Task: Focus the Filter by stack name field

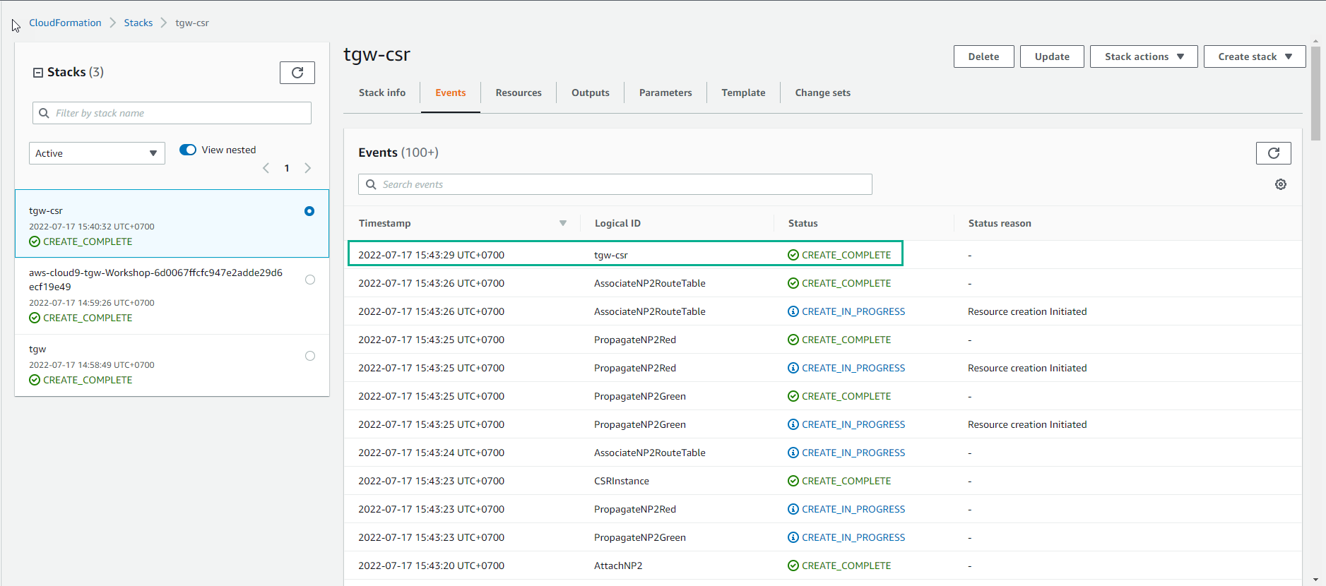Action: click(172, 113)
